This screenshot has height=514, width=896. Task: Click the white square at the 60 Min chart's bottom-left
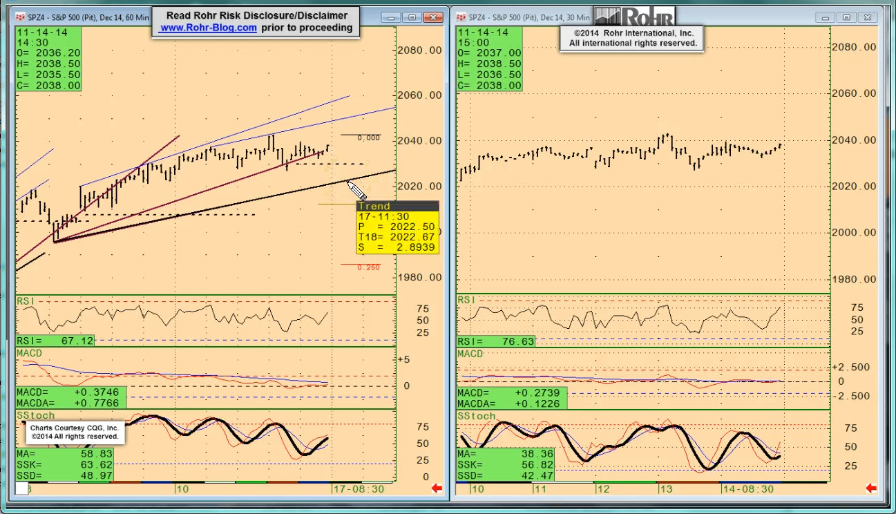(x=22, y=488)
